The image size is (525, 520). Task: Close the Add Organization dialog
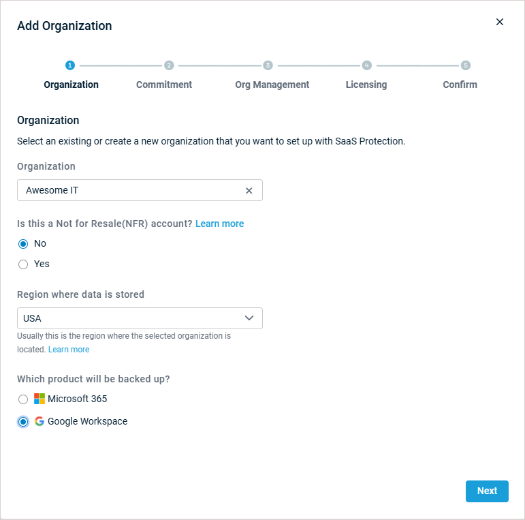tap(500, 22)
